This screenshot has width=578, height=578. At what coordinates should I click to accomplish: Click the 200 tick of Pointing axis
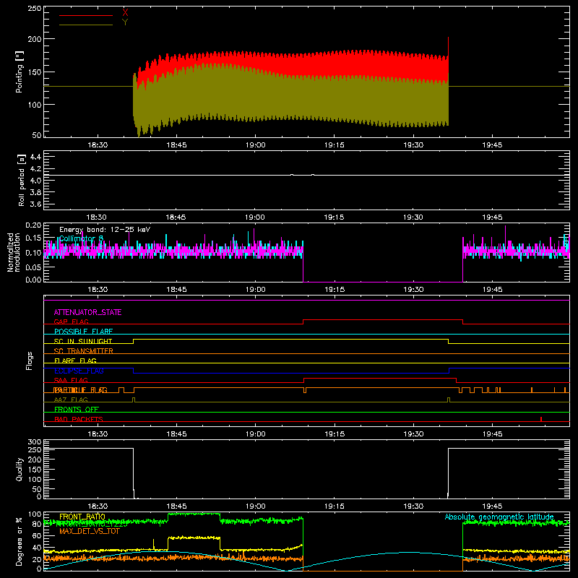[34, 39]
